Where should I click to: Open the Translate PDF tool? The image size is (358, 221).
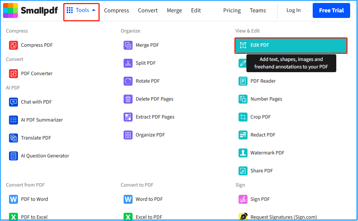tap(36, 138)
